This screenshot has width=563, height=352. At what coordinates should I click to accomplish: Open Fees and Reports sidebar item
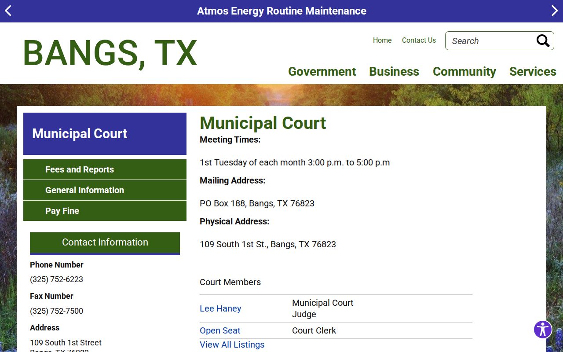point(105,169)
